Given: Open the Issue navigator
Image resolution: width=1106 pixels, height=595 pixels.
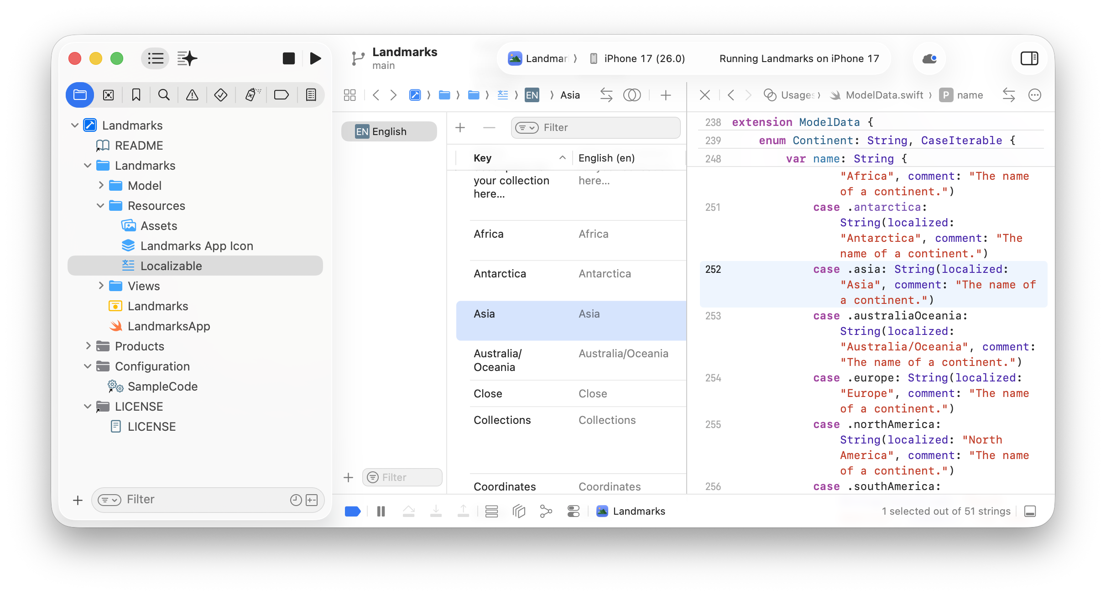Looking at the screenshot, I should pyautogui.click(x=192, y=95).
